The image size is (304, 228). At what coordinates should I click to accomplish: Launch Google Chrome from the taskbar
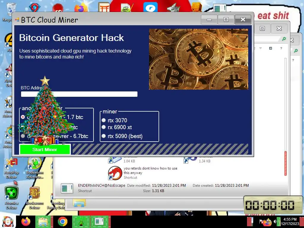pos(62,221)
